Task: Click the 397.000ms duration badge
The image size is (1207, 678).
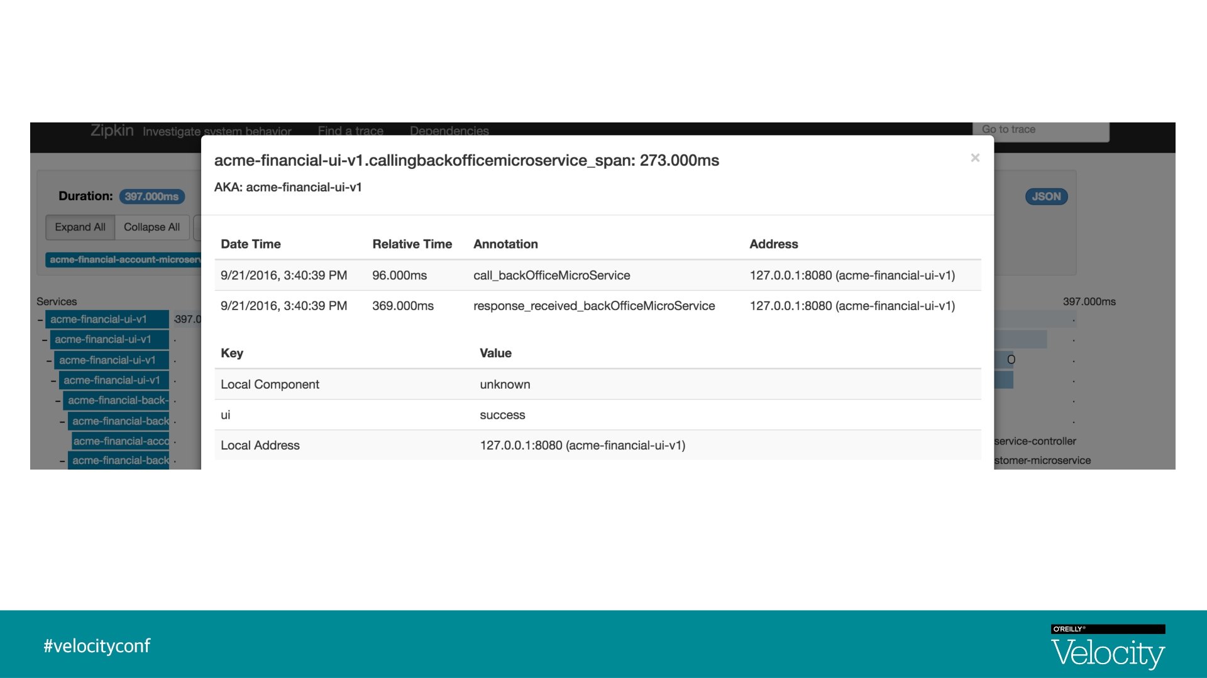Action: tap(152, 196)
